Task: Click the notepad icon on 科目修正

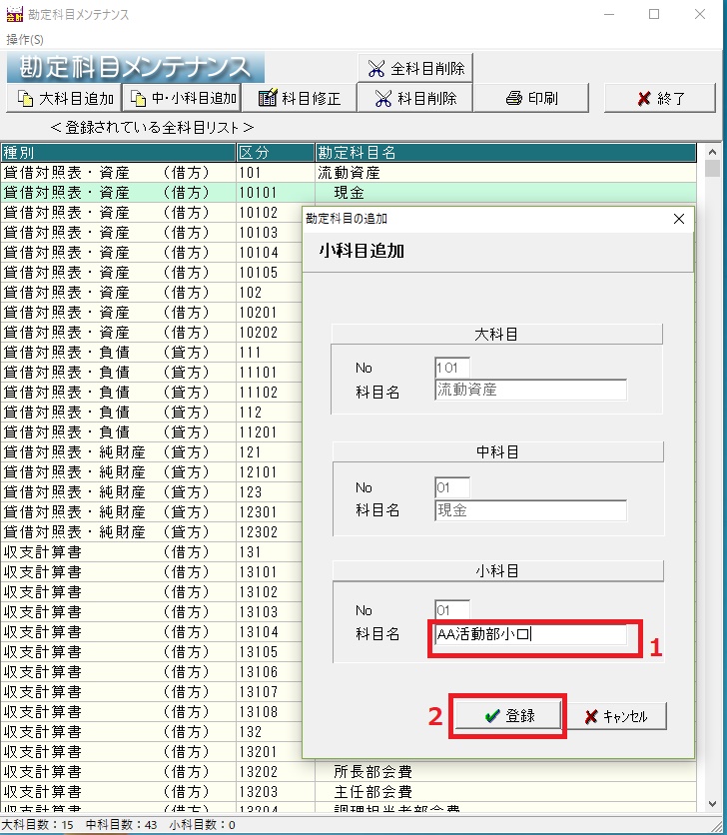Action: click(x=268, y=98)
